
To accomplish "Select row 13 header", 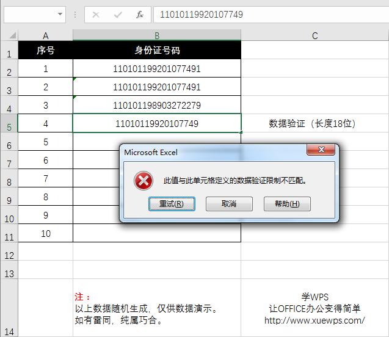I will coord(9,270).
